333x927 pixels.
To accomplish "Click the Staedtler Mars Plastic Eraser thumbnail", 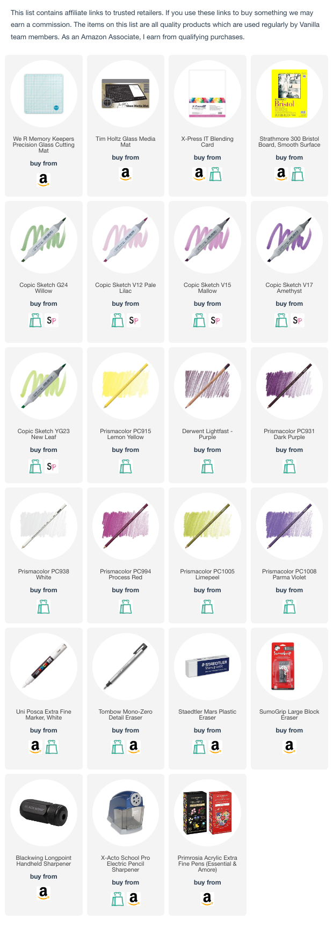I will point(207,667).
